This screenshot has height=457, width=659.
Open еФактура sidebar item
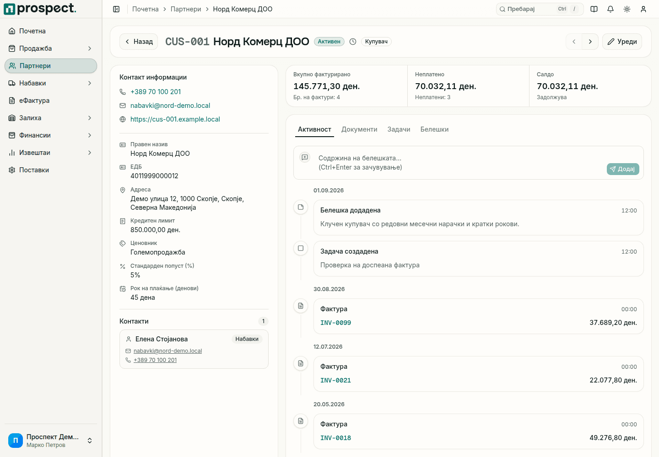51,101
